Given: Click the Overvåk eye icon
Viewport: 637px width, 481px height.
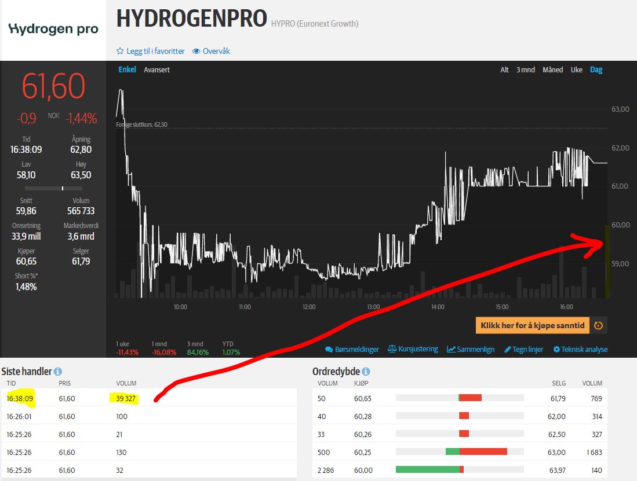Looking at the screenshot, I should coord(198,51).
